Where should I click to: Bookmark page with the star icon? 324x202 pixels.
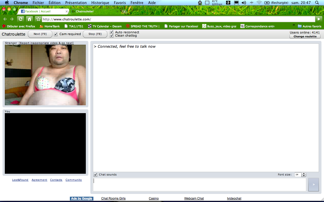click(x=38, y=19)
